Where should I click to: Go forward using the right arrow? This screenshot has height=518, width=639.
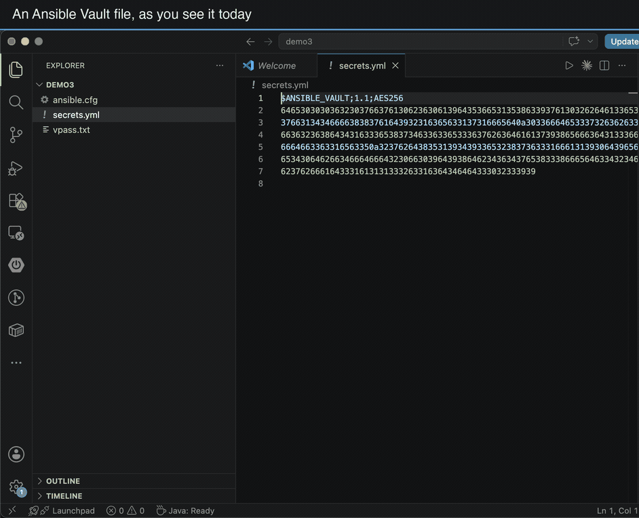268,41
